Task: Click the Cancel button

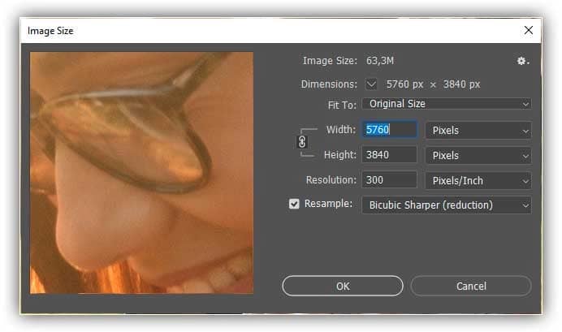Action: (471, 287)
